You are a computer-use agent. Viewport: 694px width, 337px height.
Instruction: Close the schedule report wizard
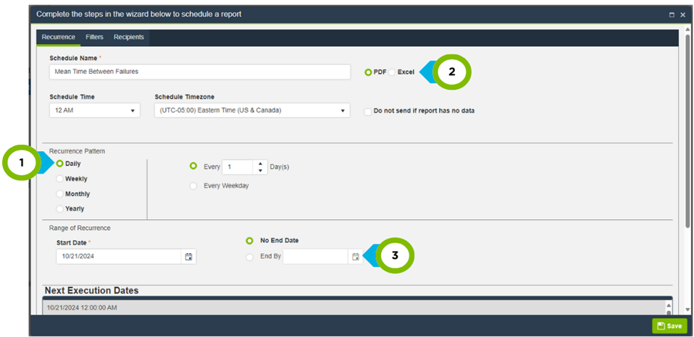pos(682,14)
